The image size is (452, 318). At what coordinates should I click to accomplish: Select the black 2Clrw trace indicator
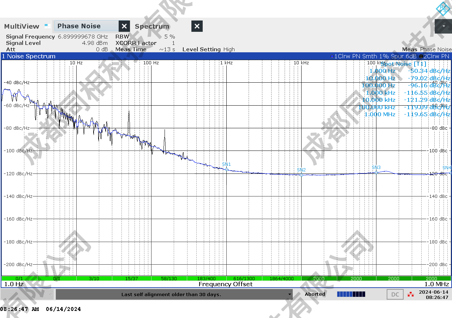[x=421, y=56]
